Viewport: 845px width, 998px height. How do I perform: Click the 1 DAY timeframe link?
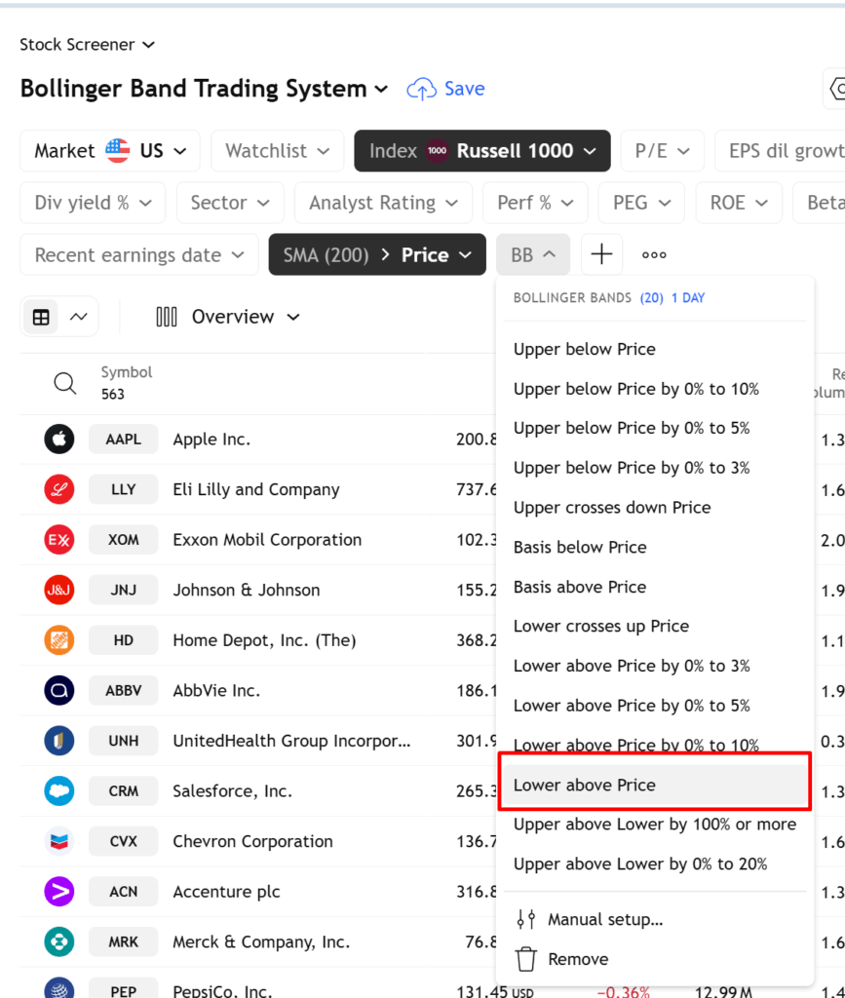[x=688, y=298]
